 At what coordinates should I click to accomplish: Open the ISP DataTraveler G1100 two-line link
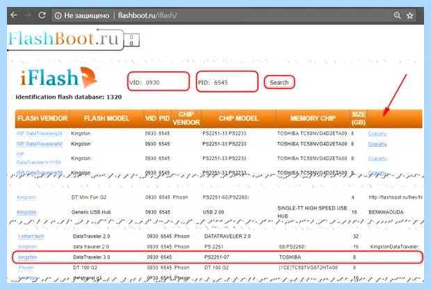point(39,159)
